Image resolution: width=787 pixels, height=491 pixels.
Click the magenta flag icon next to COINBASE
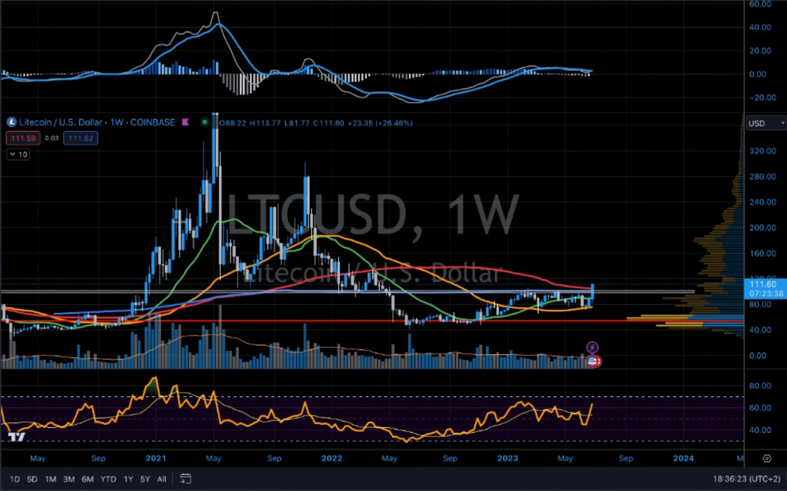tap(186, 122)
